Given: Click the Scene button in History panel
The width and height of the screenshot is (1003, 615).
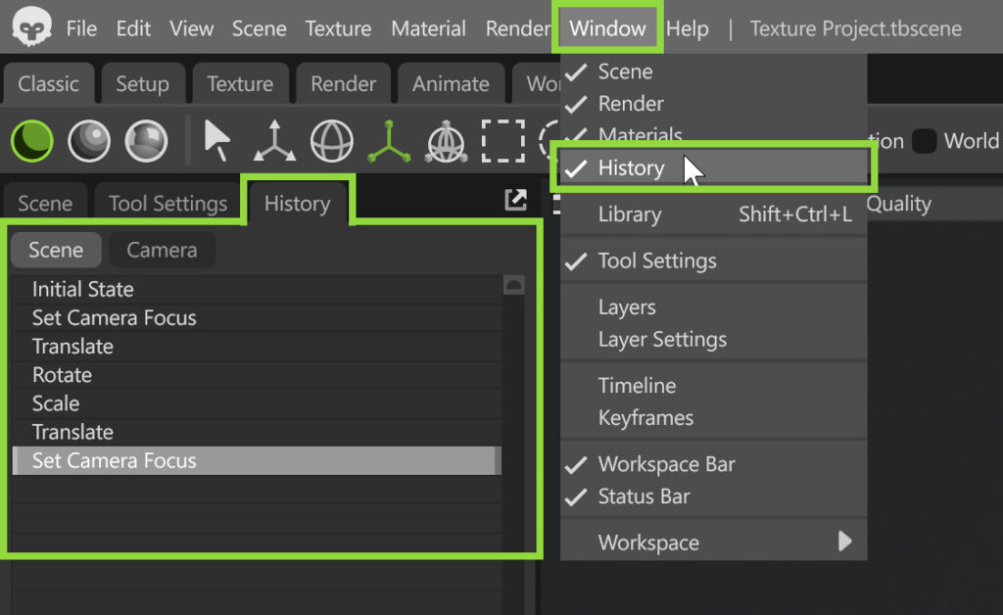Looking at the screenshot, I should (56, 250).
